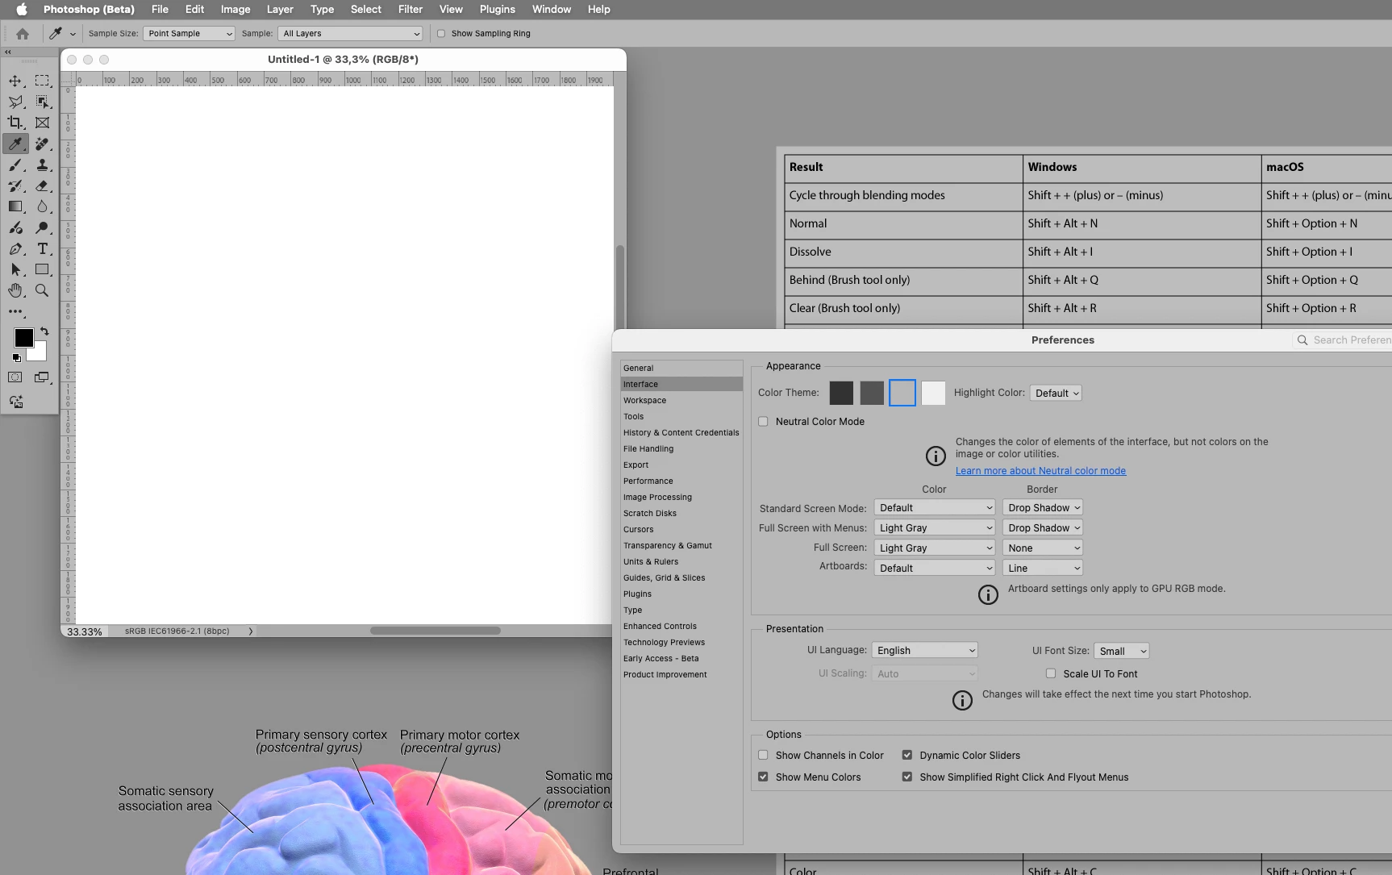
Task: Click the Eyedropper tool in the toolbox
Action: click(15, 144)
